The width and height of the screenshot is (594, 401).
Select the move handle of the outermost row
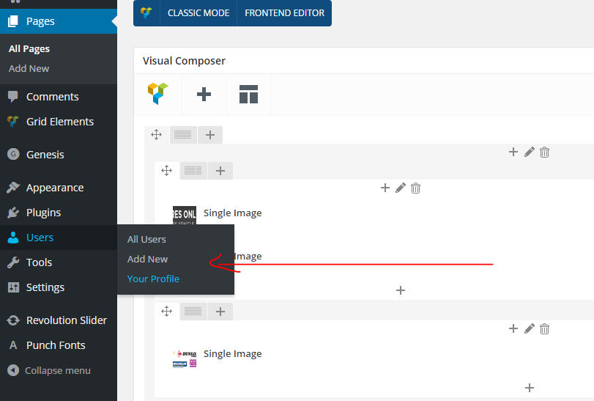click(x=157, y=135)
